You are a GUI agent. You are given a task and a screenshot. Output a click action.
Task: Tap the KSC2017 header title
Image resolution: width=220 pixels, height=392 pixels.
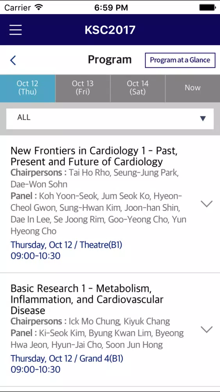tap(110, 30)
